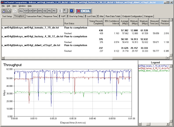
Task: Click the bold average value 31.625
Action: coord(125,48)
